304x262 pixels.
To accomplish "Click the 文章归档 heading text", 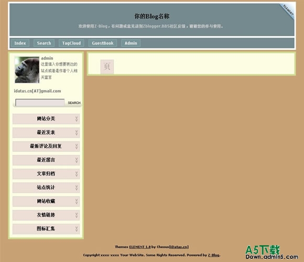I will click(x=46, y=173).
